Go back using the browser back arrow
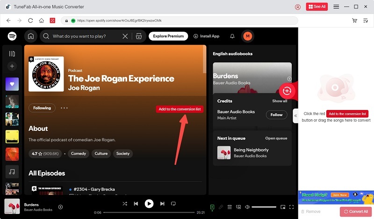This screenshot has width=374, height=219. (x=8, y=21)
